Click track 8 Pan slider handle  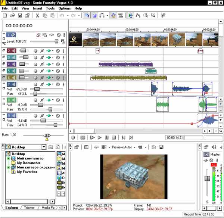point(50,109)
